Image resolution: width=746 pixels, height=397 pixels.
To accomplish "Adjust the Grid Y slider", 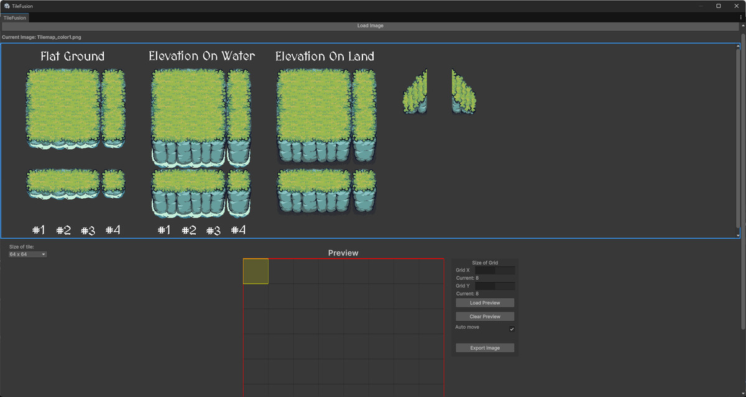I will [x=495, y=286].
